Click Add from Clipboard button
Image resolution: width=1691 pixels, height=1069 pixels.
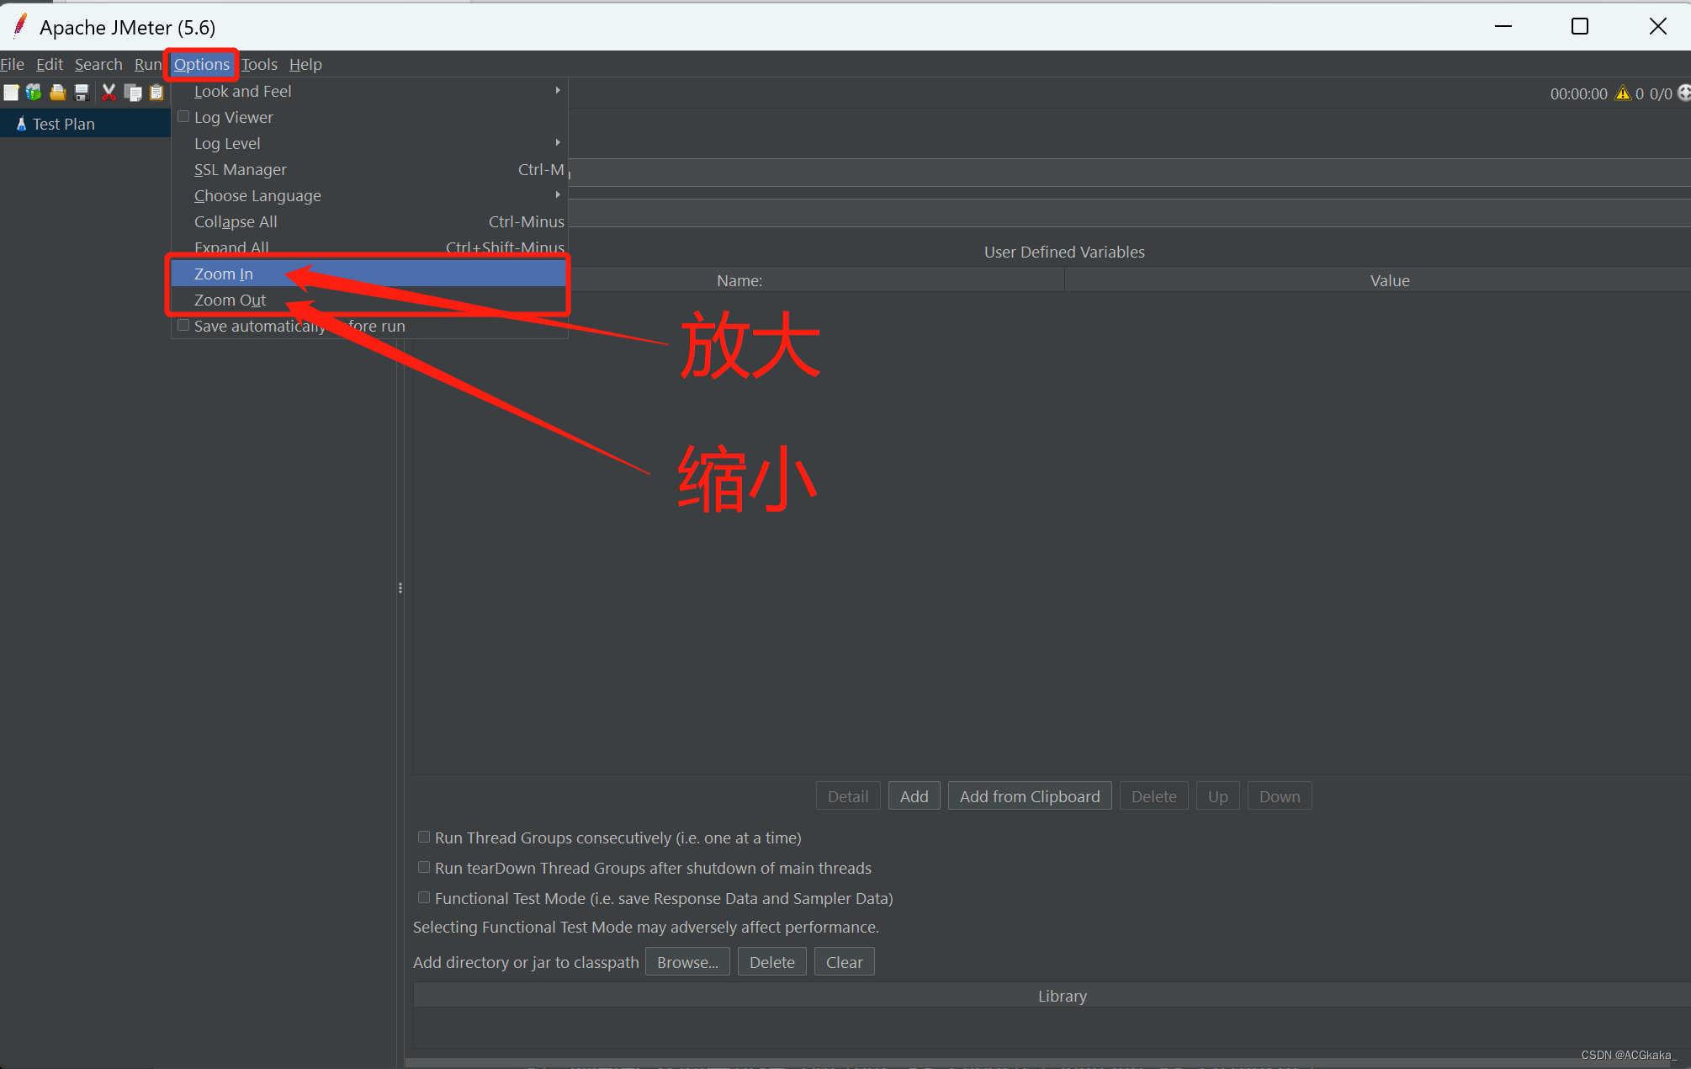[1030, 795]
